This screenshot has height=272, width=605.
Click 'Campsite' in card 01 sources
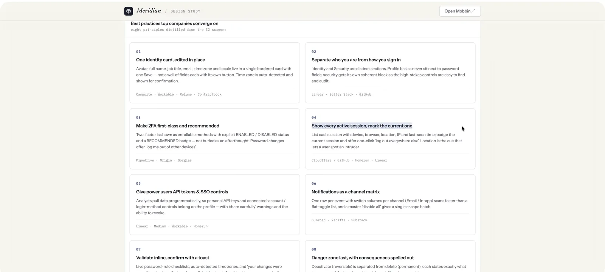click(144, 94)
